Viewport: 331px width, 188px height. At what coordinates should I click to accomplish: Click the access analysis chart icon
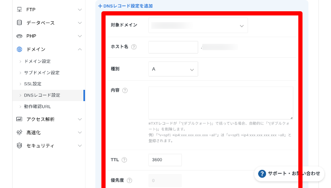coord(19,119)
